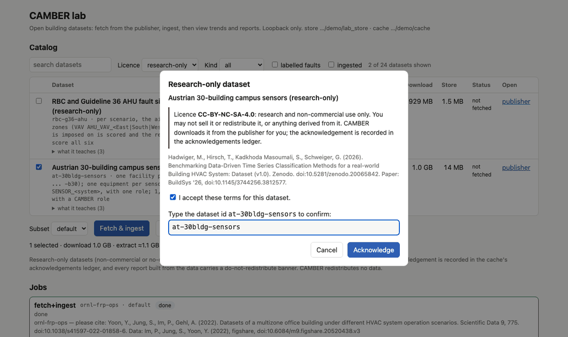The width and height of the screenshot is (568, 337).
Task: Toggle the ingested filter checkbox
Action: pyautogui.click(x=331, y=65)
